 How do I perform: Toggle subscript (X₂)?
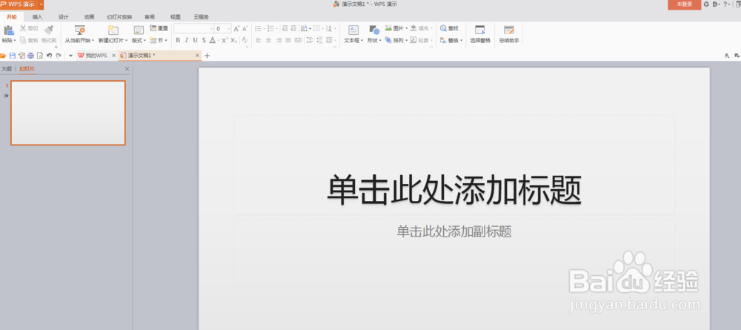pos(234,41)
